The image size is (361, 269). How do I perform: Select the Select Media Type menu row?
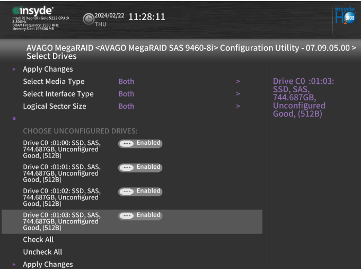pyautogui.click(x=54, y=82)
